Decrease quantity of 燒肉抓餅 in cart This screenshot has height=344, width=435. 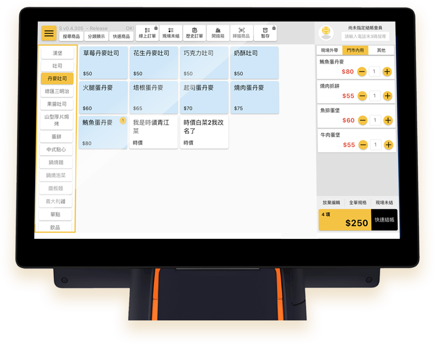(362, 96)
